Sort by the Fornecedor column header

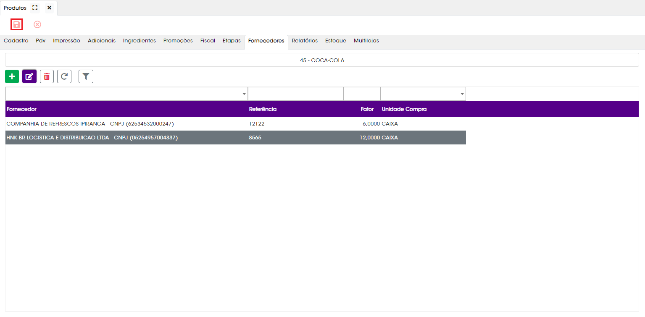21,109
